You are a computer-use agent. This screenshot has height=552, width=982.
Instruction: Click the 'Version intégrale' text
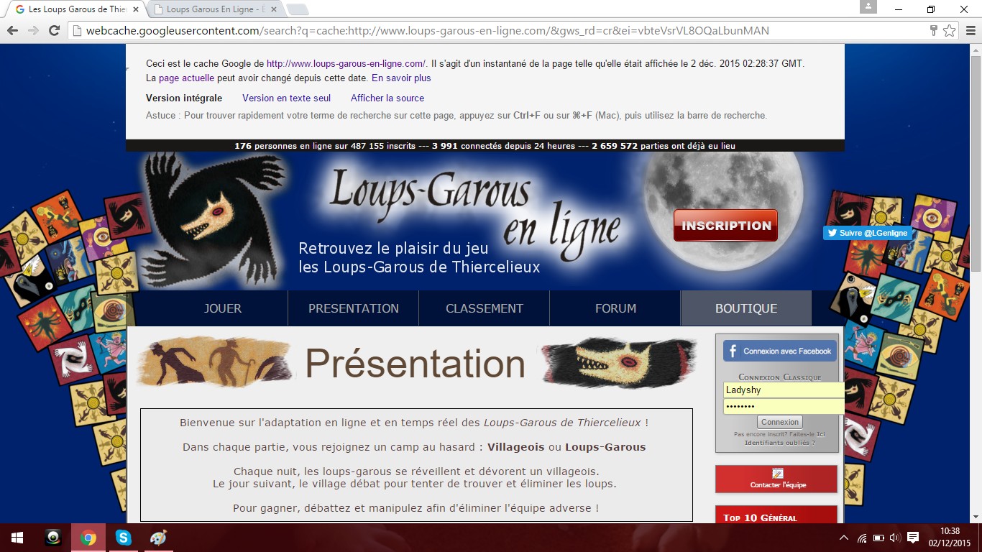pyautogui.click(x=184, y=98)
